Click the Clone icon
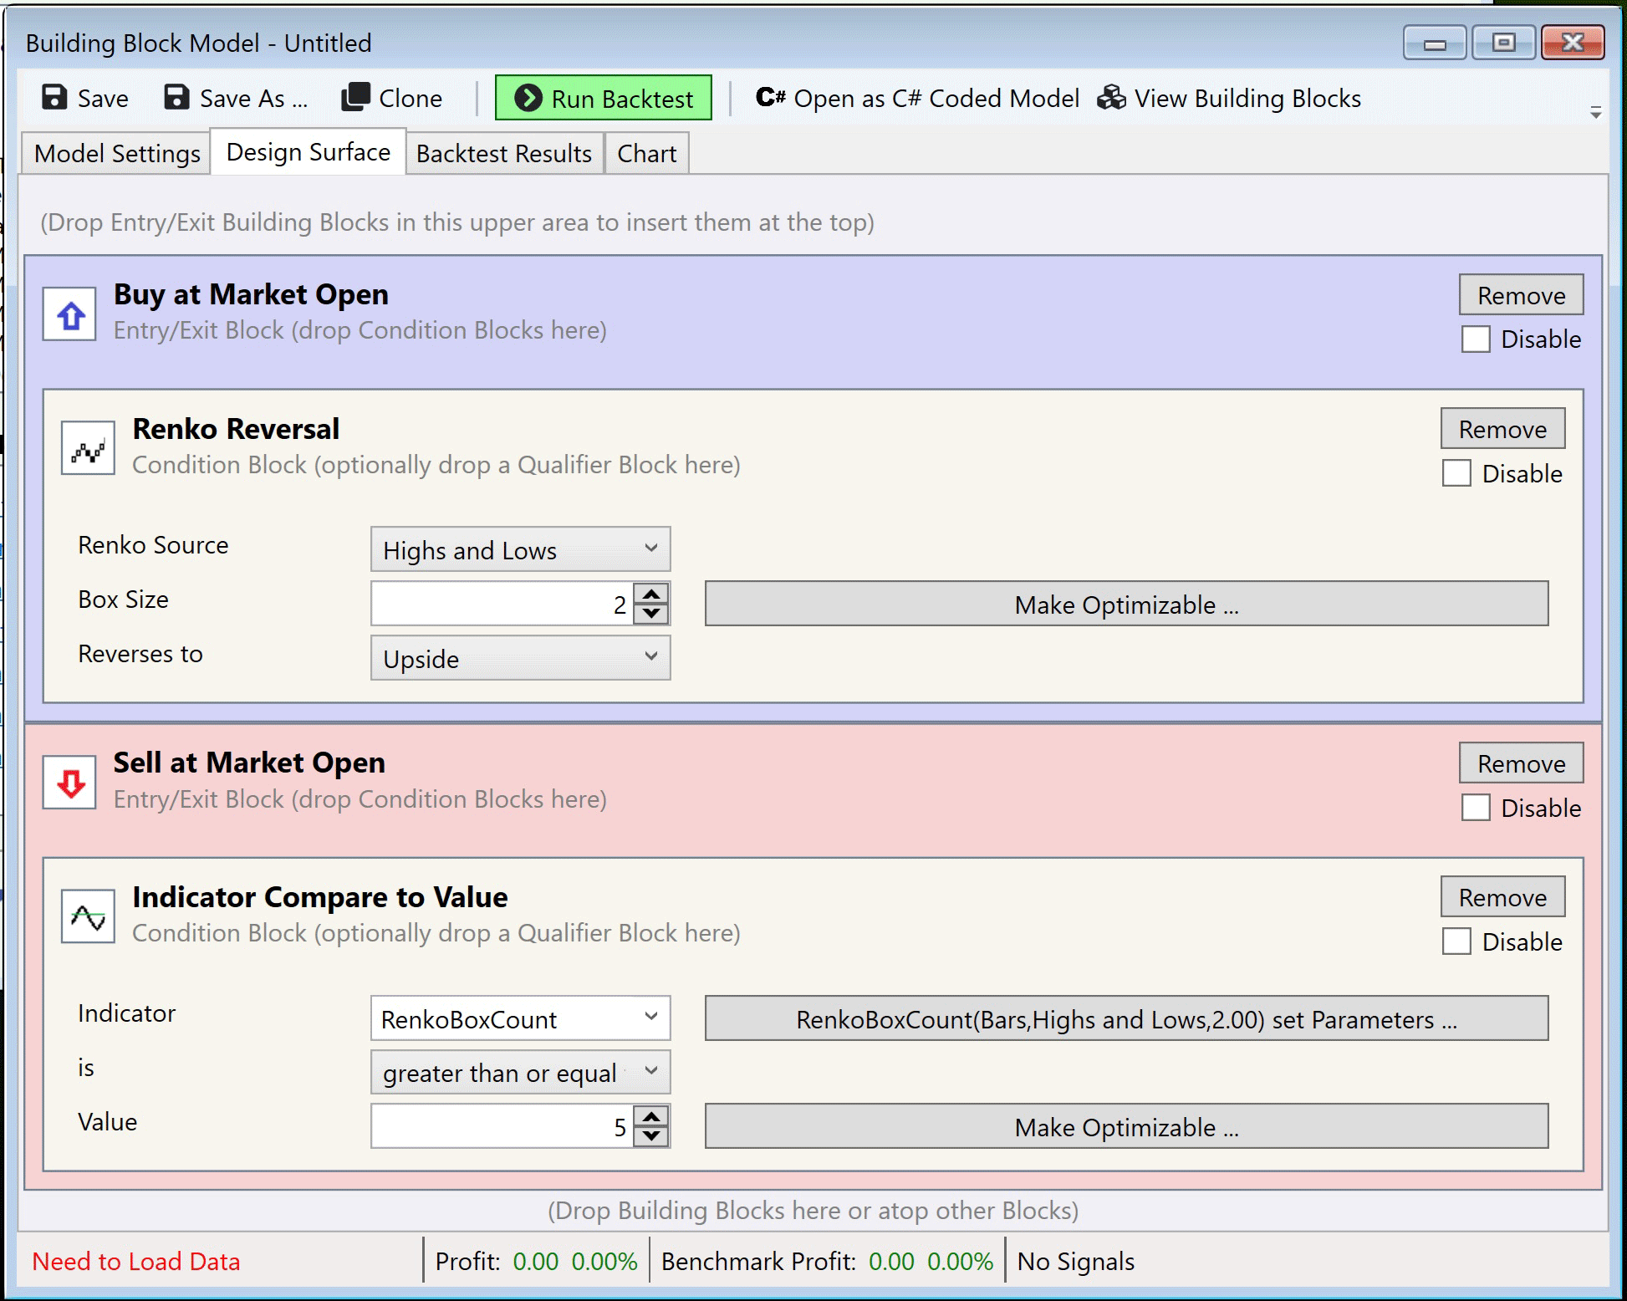 (355, 97)
